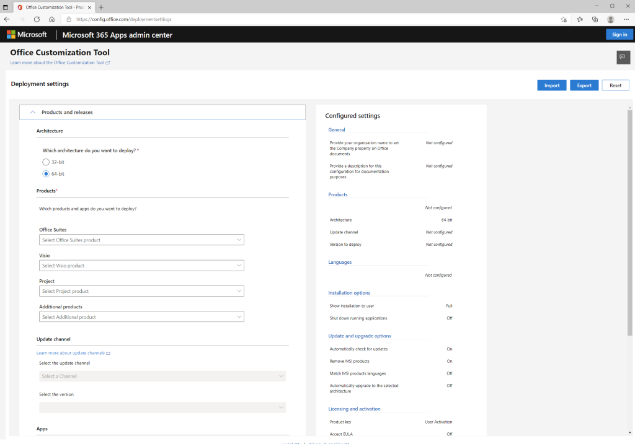This screenshot has height=444, width=635.
Task: Click the Sign in button
Action: tap(619, 35)
